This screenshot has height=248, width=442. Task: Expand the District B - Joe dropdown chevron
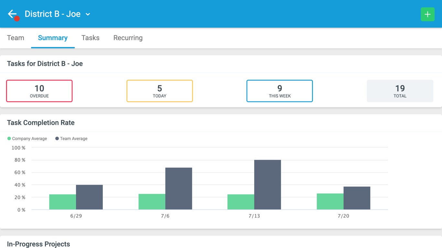(88, 14)
